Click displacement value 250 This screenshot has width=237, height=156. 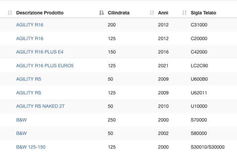tap(112, 120)
